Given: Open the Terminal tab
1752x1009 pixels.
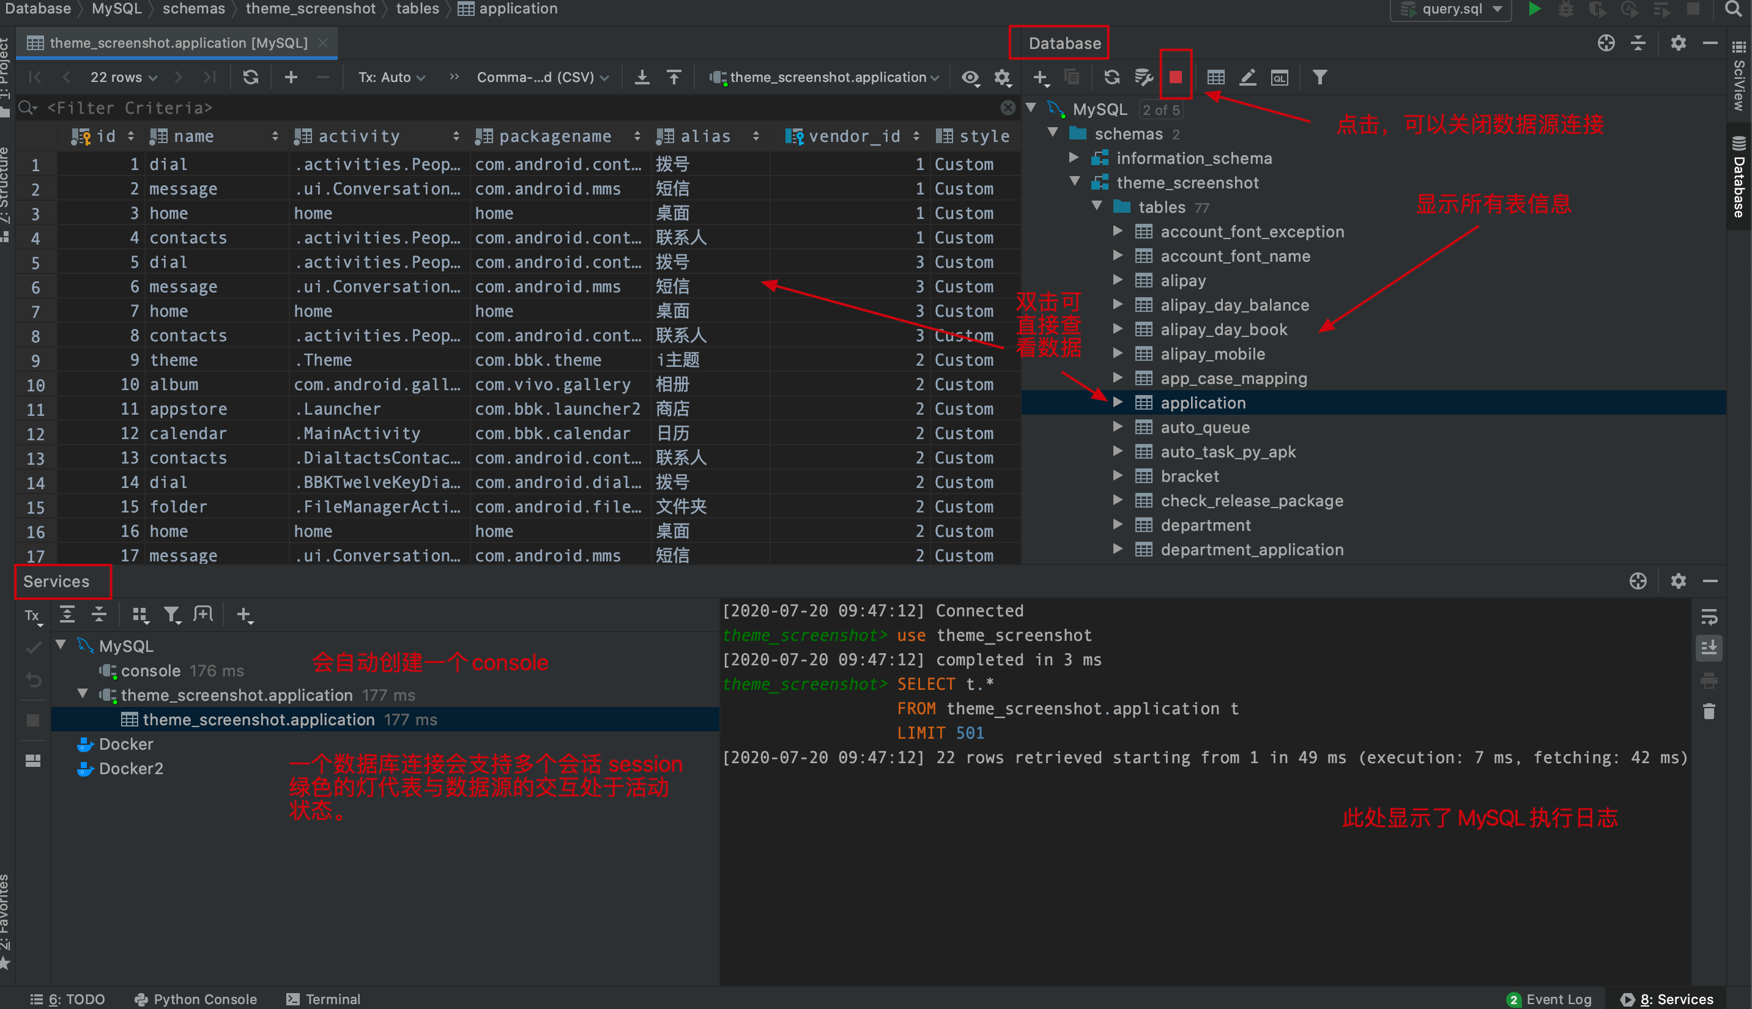Looking at the screenshot, I should coord(323,999).
